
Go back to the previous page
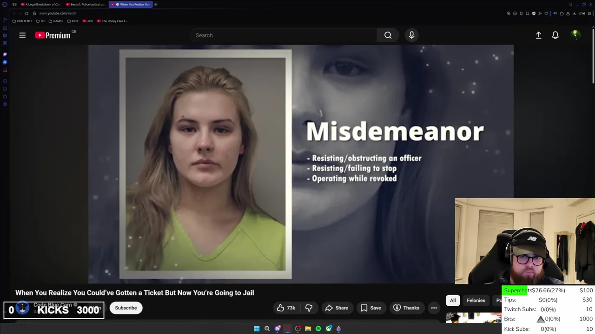(x=14, y=13)
